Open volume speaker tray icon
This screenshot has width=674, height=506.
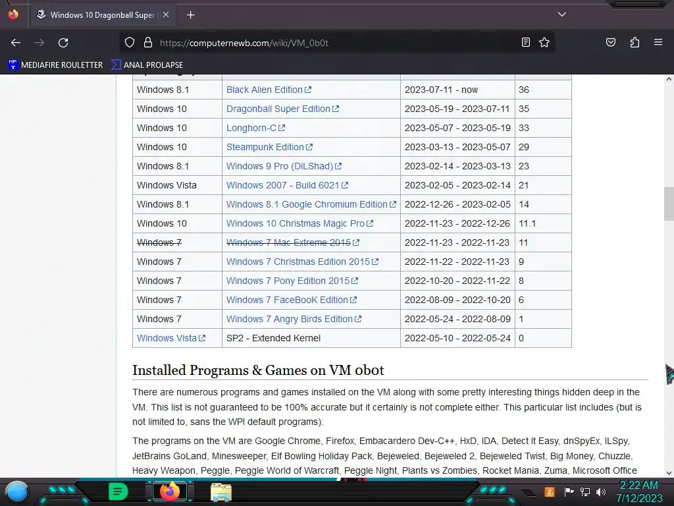tap(601, 492)
